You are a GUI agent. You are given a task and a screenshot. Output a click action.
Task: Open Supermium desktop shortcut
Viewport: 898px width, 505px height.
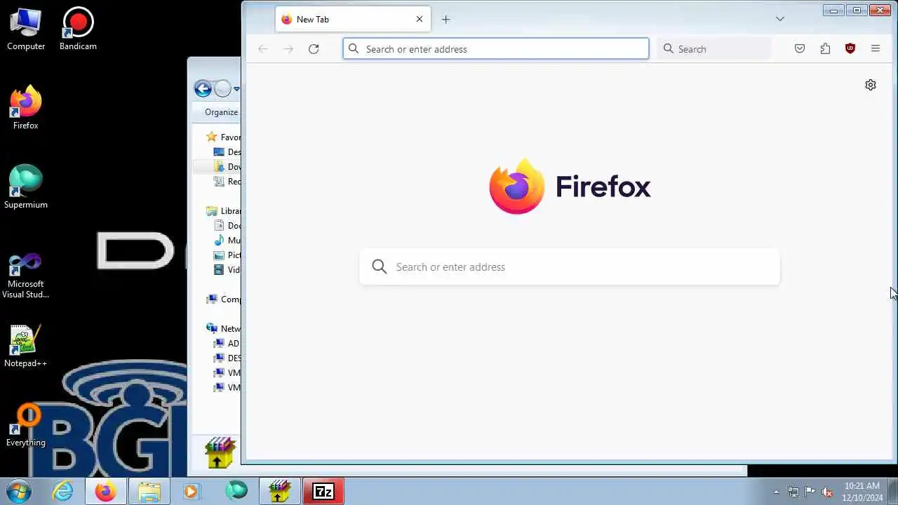(26, 187)
